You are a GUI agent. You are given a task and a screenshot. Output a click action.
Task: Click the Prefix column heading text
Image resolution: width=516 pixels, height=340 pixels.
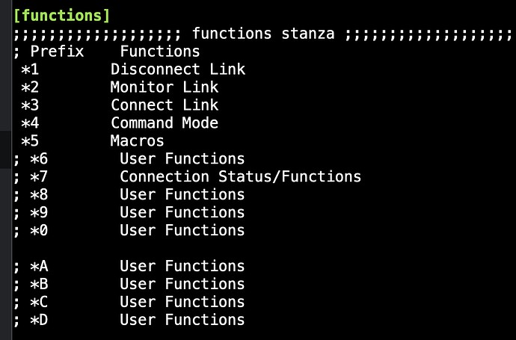[x=58, y=52]
